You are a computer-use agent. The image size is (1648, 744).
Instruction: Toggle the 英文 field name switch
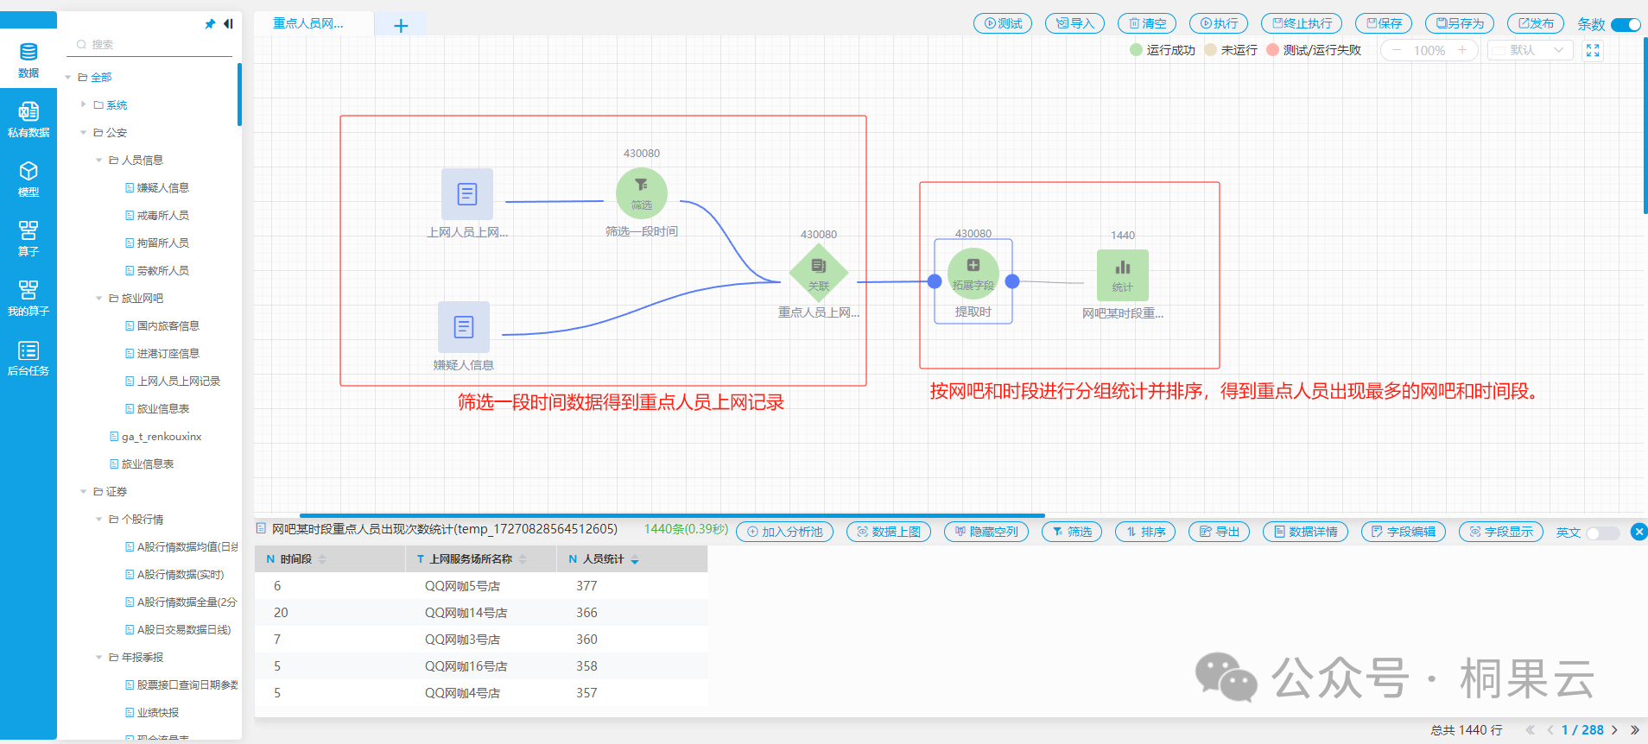[1602, 533]
